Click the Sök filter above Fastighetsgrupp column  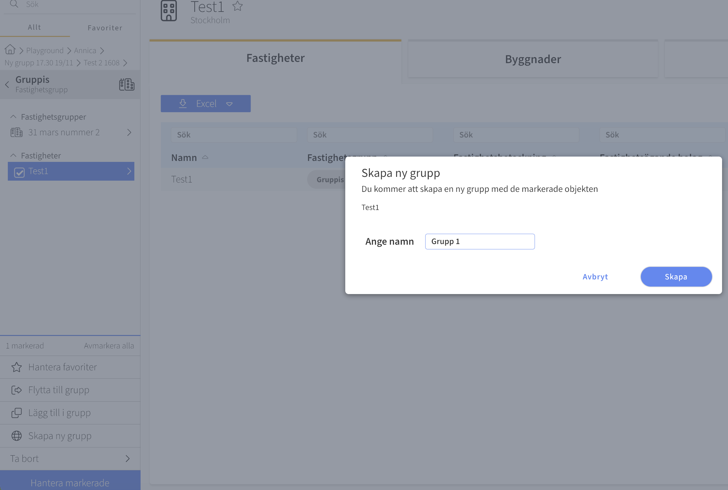click(x=370, y=135)
